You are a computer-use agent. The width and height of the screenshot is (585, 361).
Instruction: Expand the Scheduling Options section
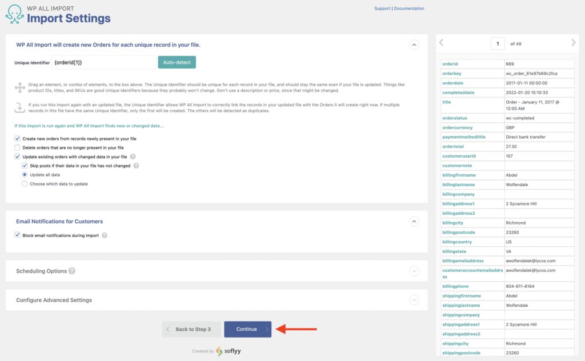415,272
